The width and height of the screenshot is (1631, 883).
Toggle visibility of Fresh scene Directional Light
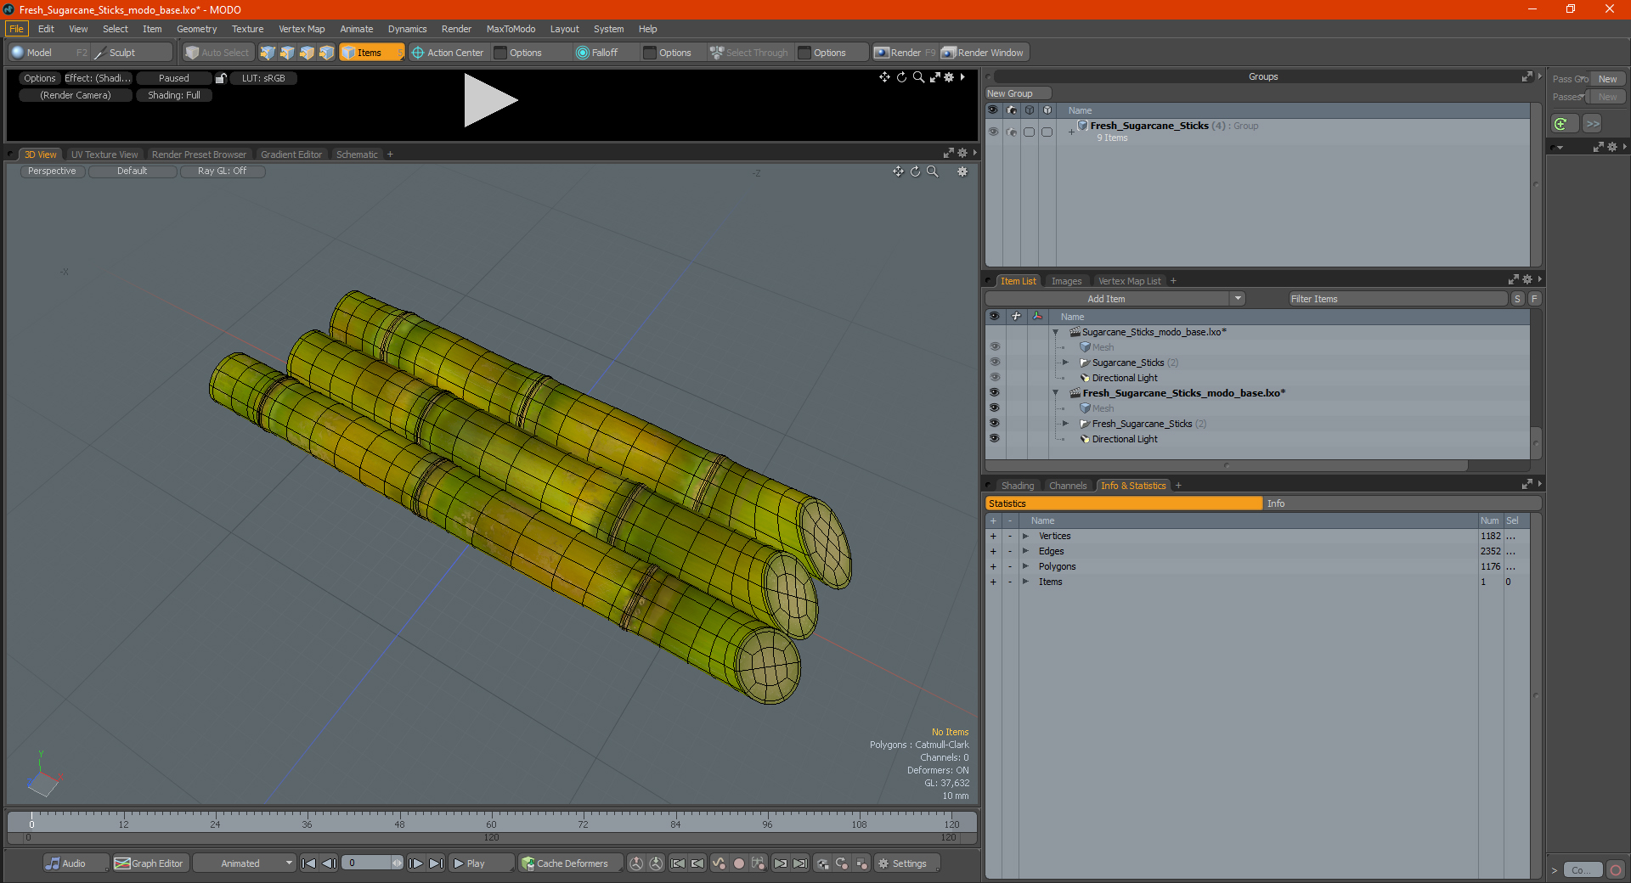994,439
